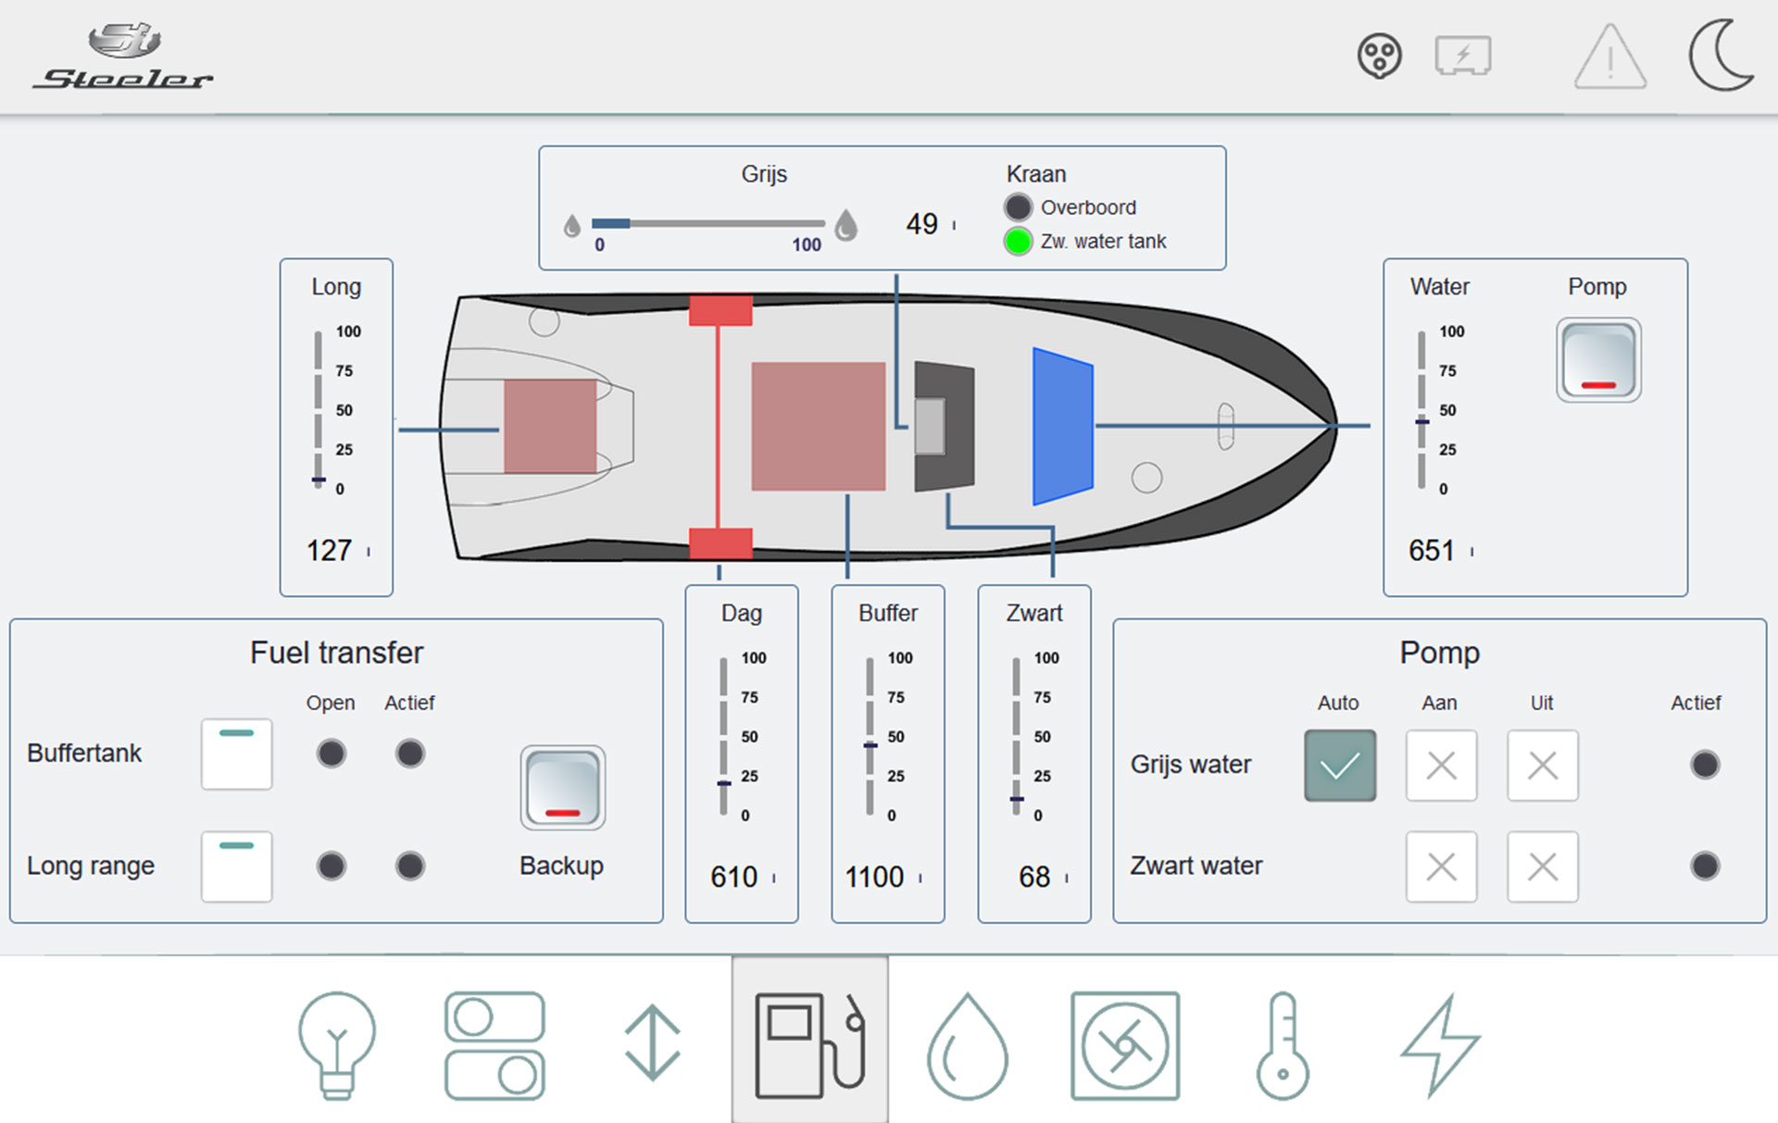
Task: Open the thermometer temperature page
Action: (1283, 1046)
